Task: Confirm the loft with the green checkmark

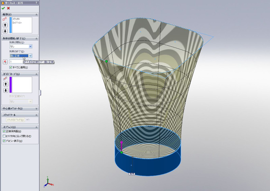Action: click(3, 8)
